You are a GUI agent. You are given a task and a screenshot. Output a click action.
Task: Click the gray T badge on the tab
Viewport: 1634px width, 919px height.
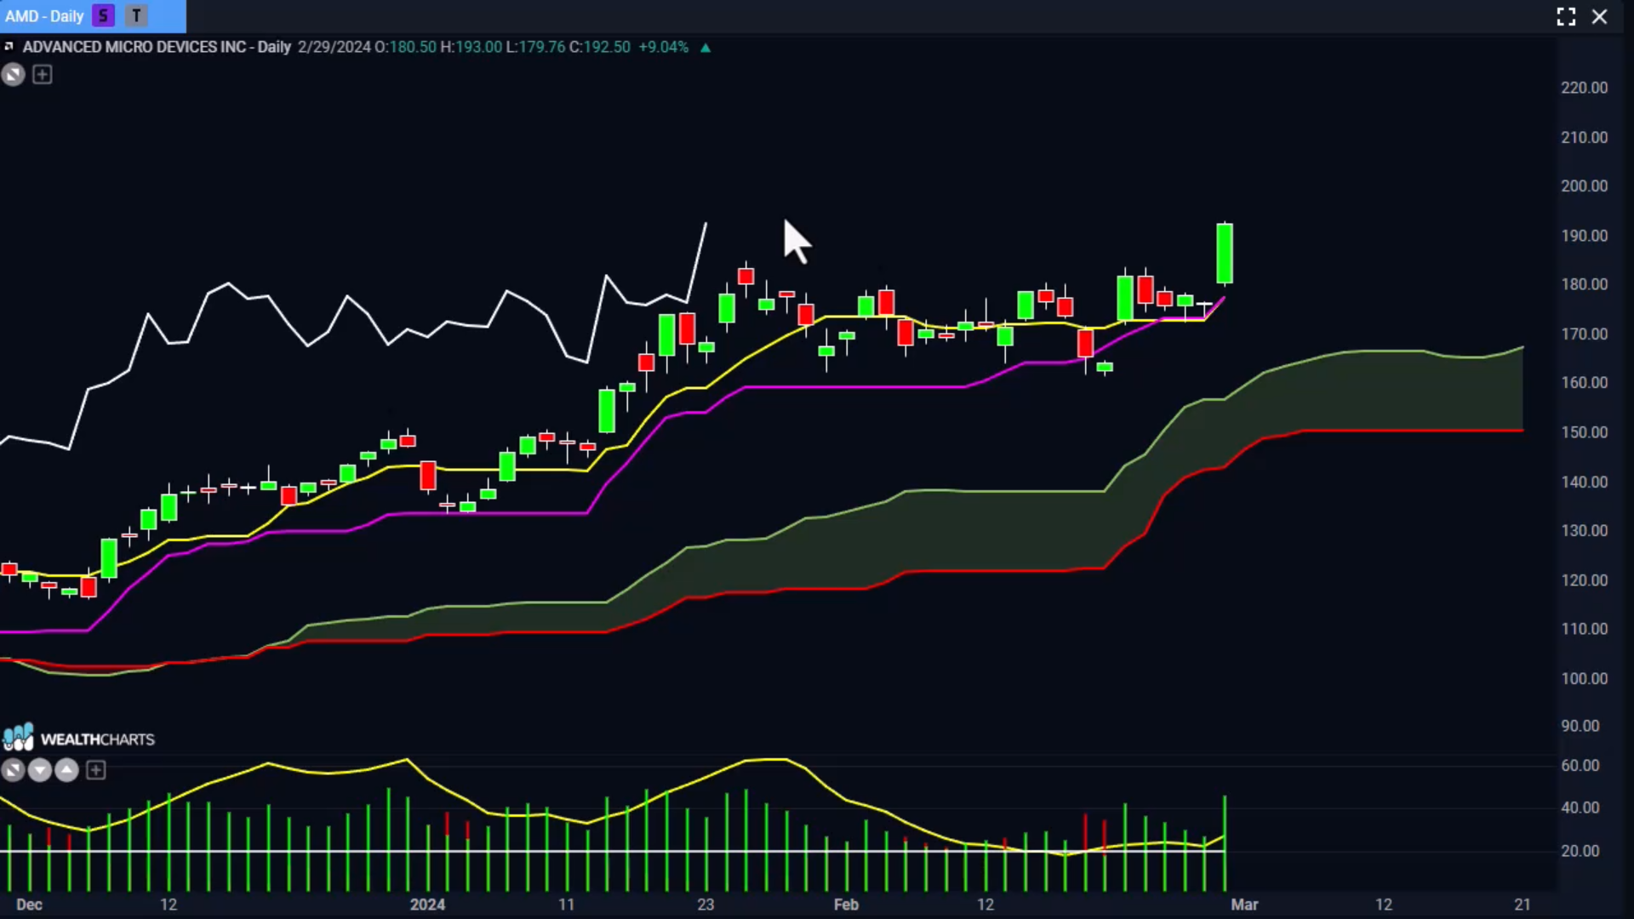(136, 16)
